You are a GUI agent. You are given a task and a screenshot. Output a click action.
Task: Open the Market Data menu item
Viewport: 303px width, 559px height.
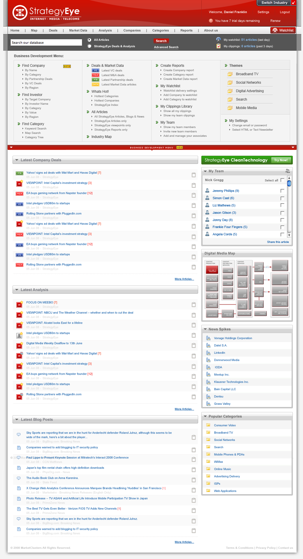point(78,30)
